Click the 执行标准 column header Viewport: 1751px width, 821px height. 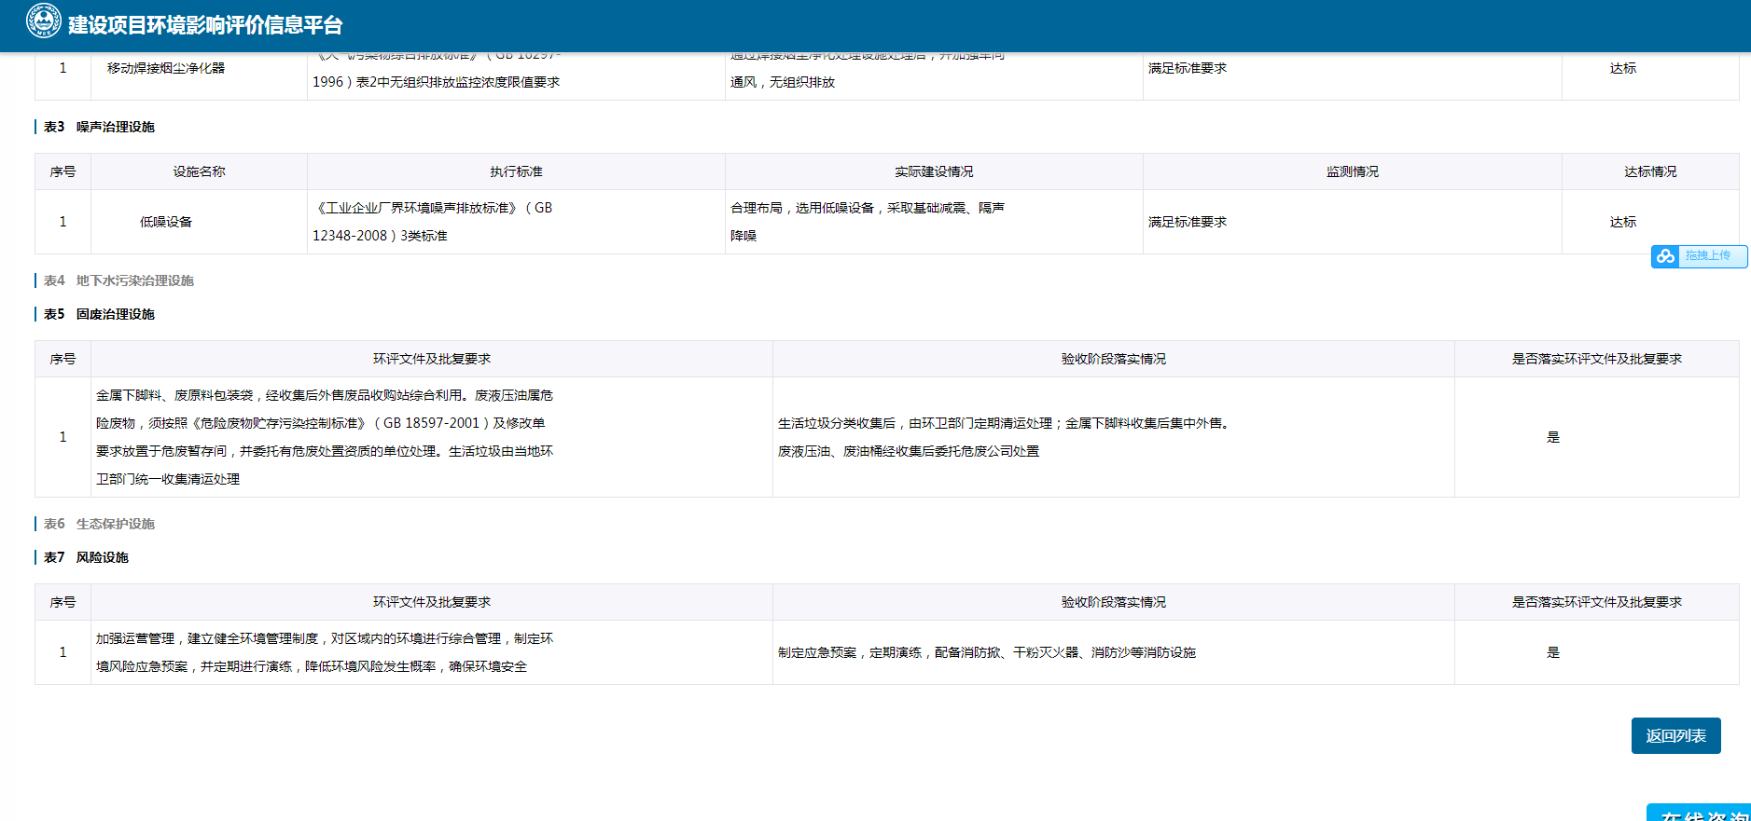tap(516, 171)
